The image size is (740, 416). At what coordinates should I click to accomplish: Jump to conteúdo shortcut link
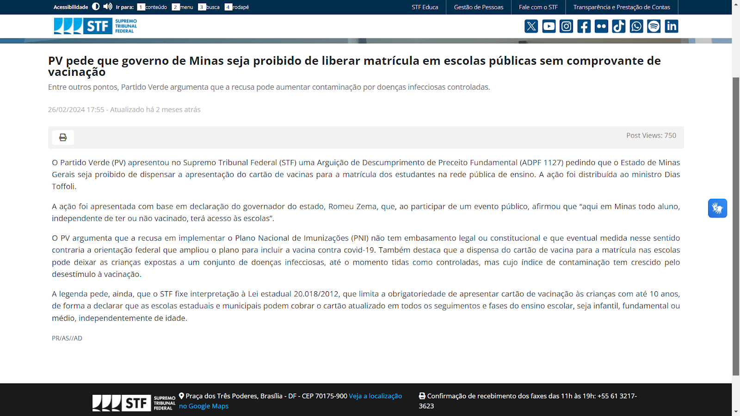tap(152, 7)
